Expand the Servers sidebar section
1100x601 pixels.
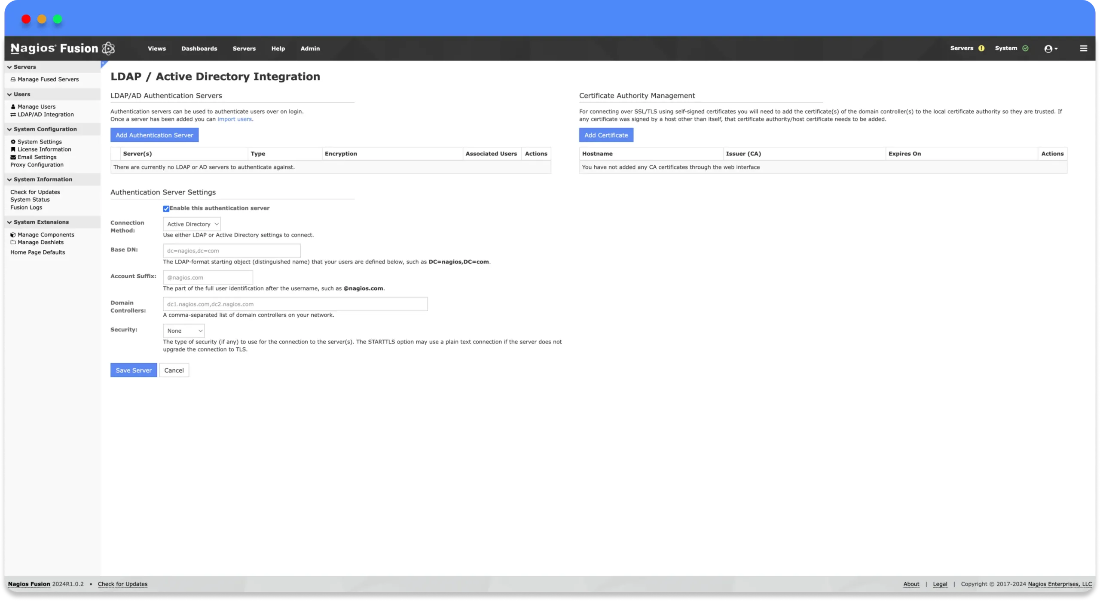(24, 67)
